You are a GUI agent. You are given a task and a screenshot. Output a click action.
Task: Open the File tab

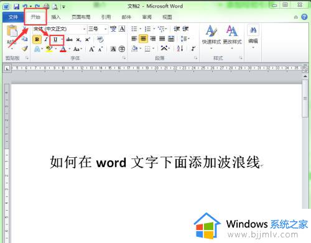pos(13,17)
